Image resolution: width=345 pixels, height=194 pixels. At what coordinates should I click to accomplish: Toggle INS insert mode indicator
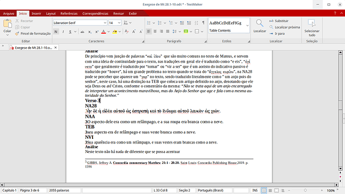pos(255,190)
